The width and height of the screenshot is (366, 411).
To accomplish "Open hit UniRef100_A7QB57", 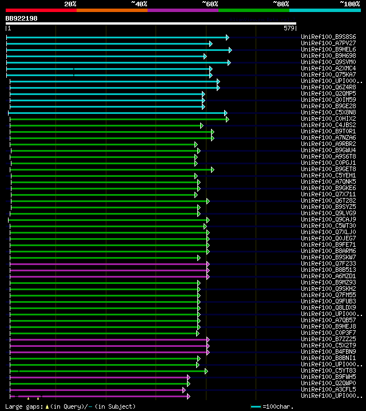I will click(328, 320).
